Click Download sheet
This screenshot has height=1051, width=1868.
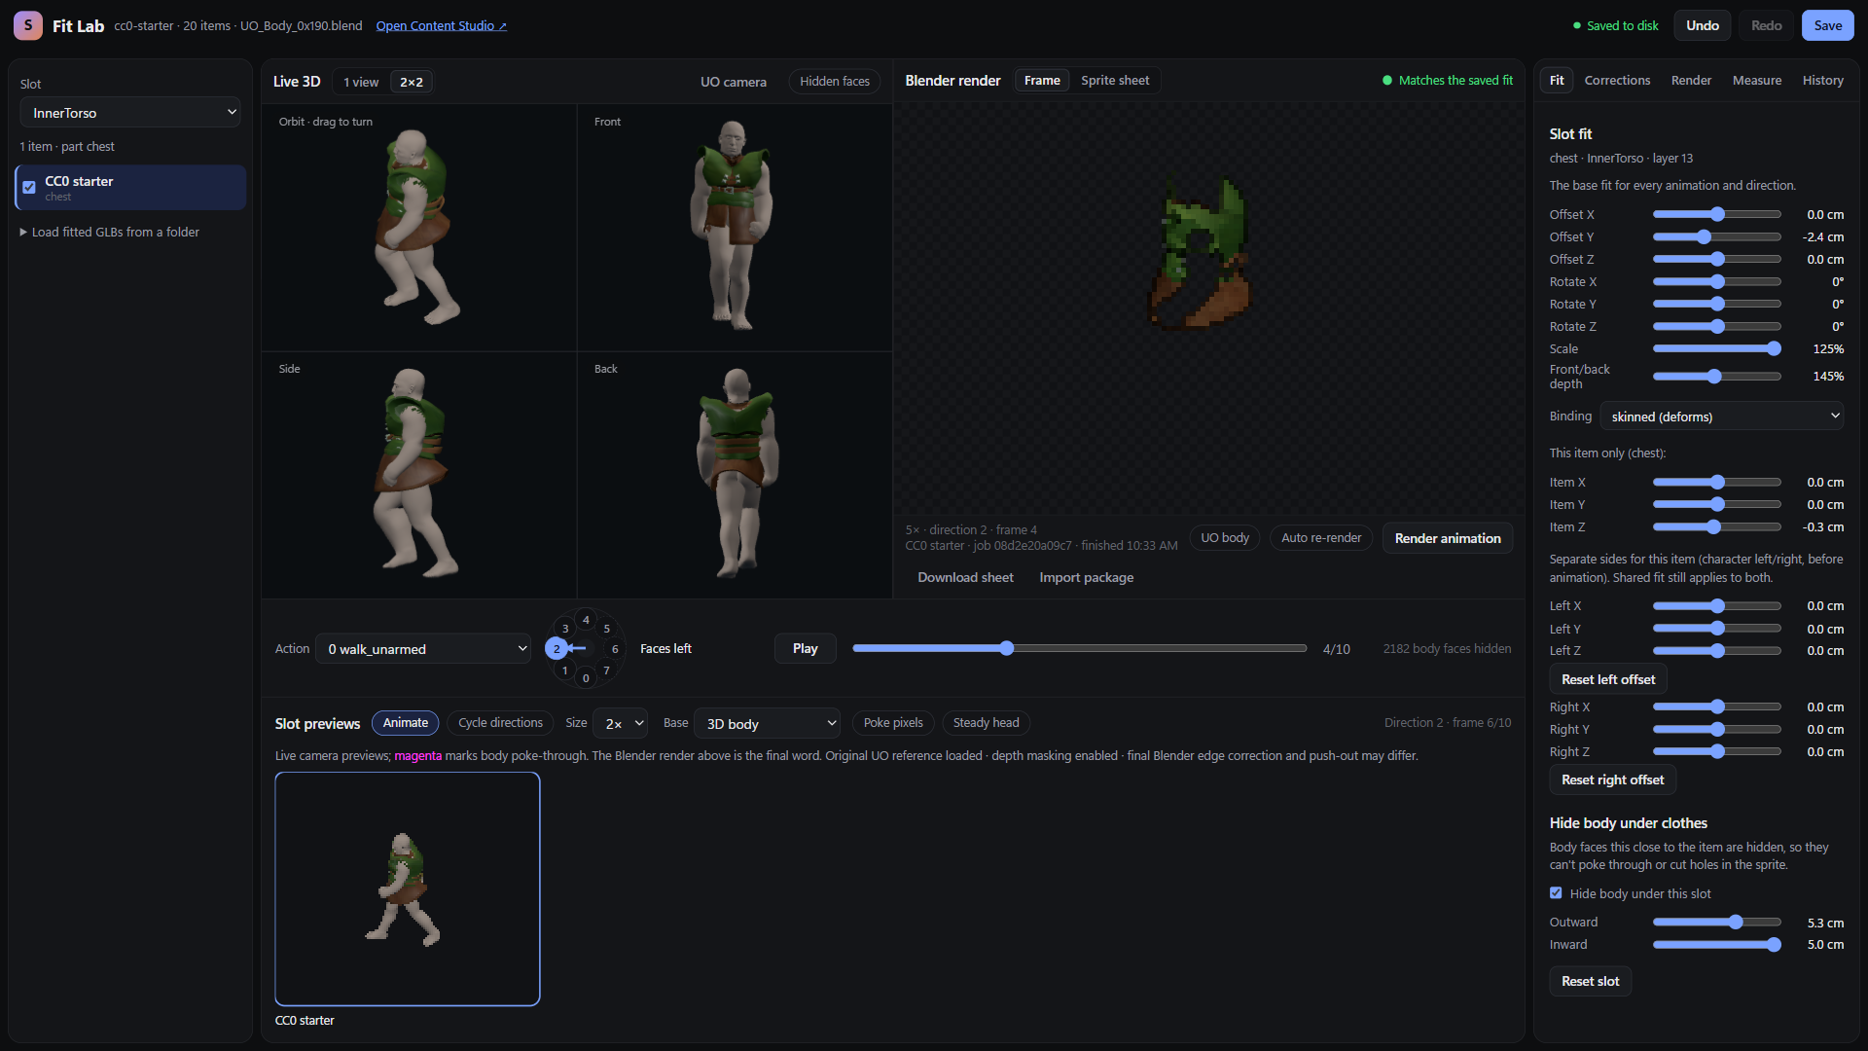pos(965,578)
